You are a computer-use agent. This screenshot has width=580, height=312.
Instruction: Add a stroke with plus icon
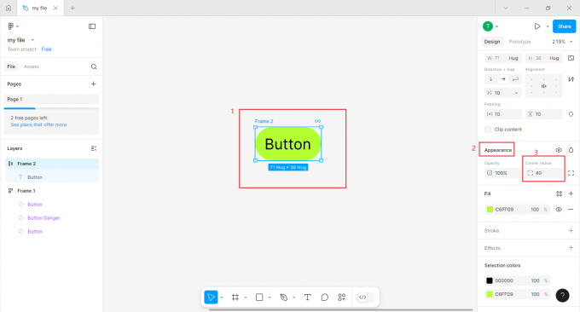(571, 231)
